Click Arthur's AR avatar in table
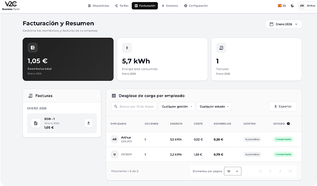 [x=115, y=139]
